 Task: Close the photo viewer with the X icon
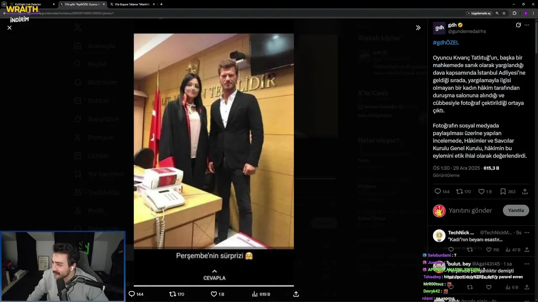(x=9, y=28)
